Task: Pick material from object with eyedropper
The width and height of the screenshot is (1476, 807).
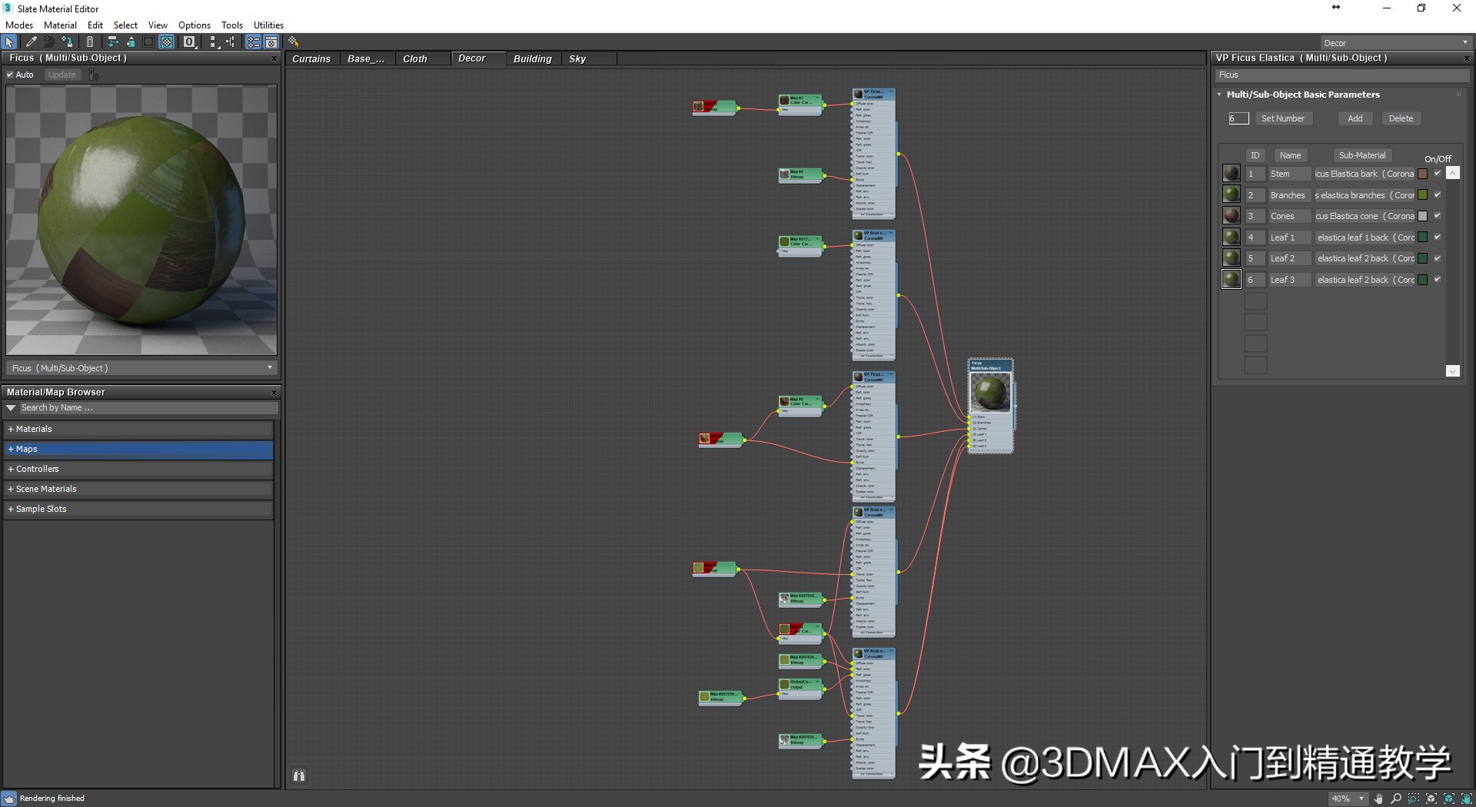Action: tap(31, 42)
